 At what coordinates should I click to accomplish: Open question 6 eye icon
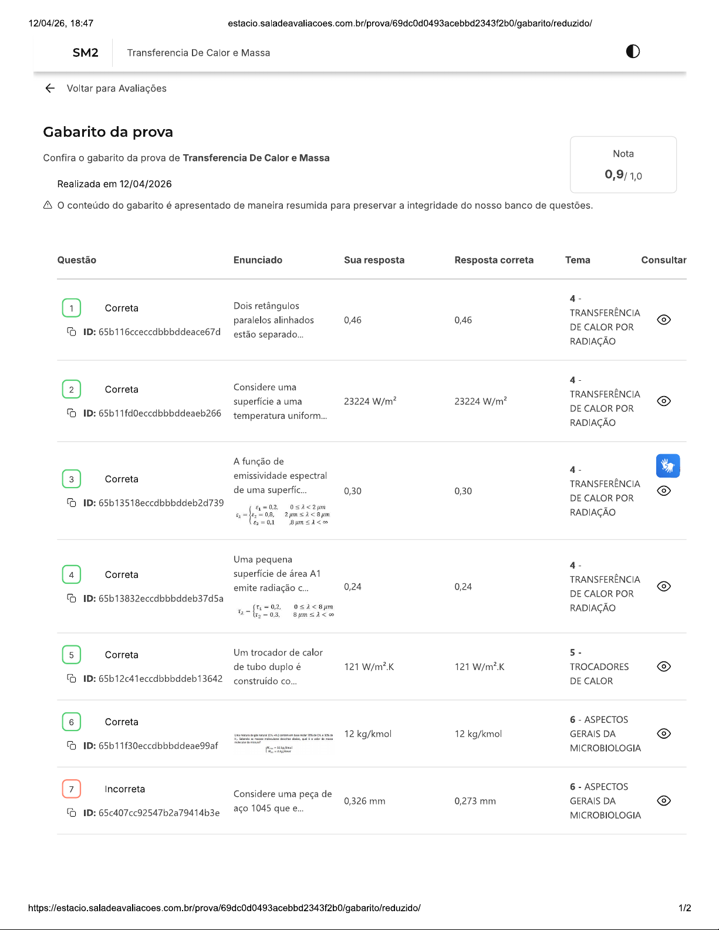point(664,733)
